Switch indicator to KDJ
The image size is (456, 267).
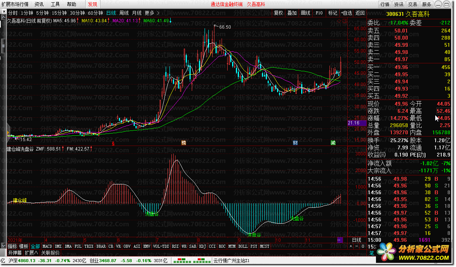(x=202, y=246)
